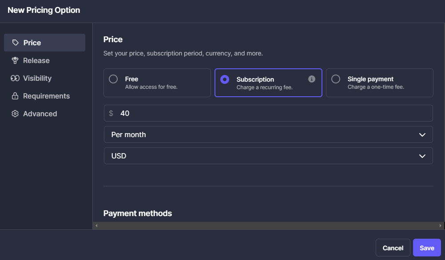Image resolution: width=445 pixels, height=260 pixels.
Task: Click the horizontal scrollbar right arrow
Action: [441, 225]
